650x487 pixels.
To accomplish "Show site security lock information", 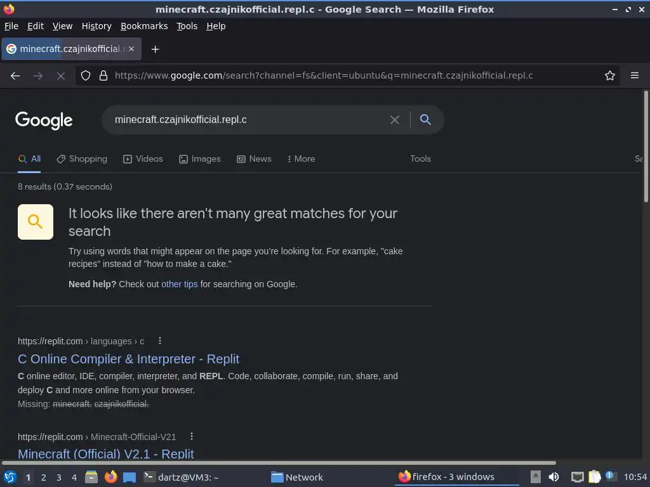I will click(103, 75).
